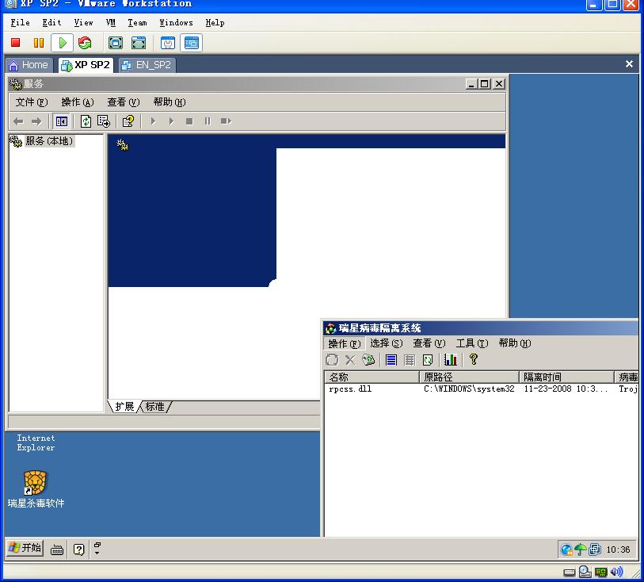This screenshot has width=644, height=582.
Task: Sort by 隔离时间 column header
Action: pos(567,377)
